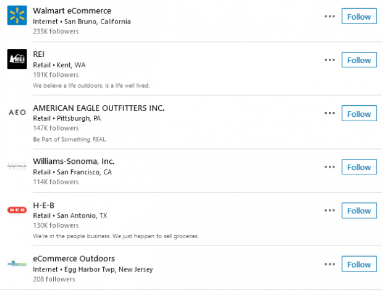The image size is (382, 295).
Task: Follow Walmart eCommerce
Action: click(359, 16)
